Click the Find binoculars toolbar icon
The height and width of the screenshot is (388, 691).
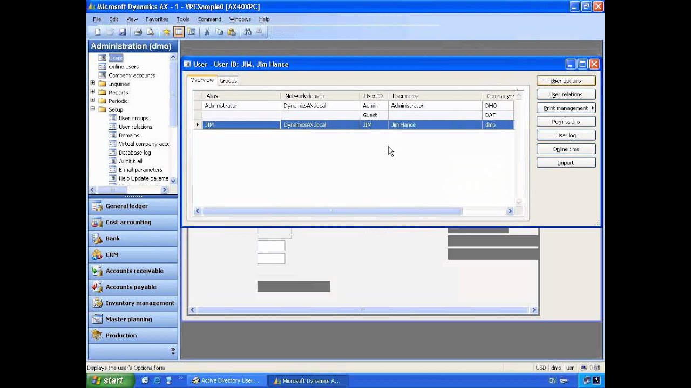pos(248,32)
